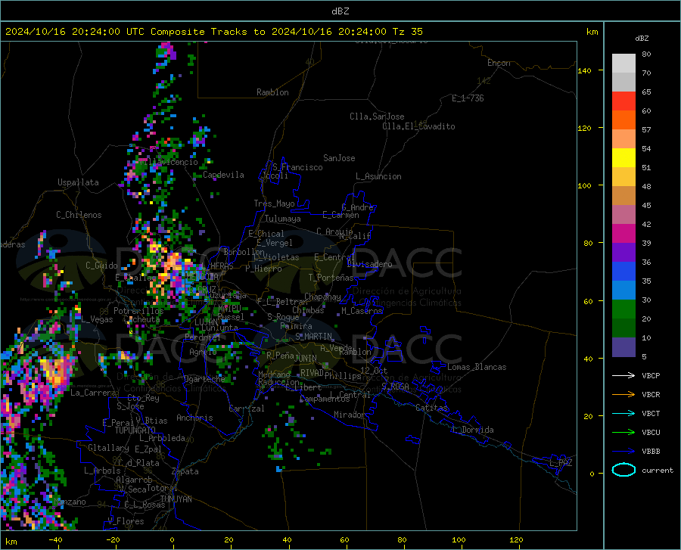Screen dimensions: 681x550
Task: Click the Potrerillos map label
Action: point(138,311)
